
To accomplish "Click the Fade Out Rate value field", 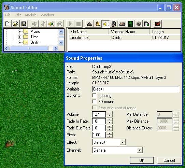I will (99, 128).
